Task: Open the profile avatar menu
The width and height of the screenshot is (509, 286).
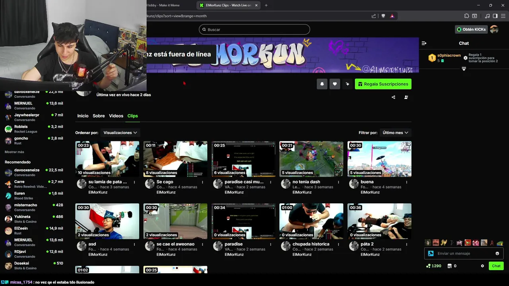Action: (x=494, y=29)
